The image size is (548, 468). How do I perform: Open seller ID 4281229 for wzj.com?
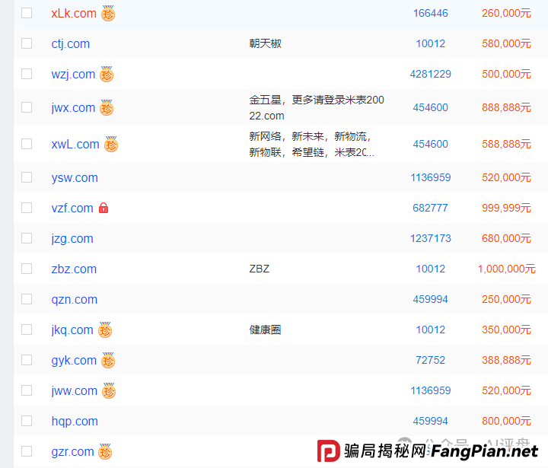(430, 74)
